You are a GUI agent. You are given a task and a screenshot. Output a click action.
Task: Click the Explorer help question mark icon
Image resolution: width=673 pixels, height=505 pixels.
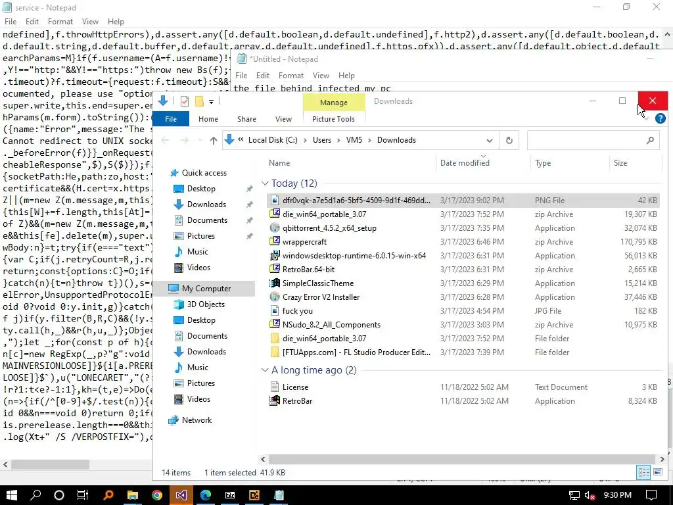pyautogui.click(x=660, y=118)
